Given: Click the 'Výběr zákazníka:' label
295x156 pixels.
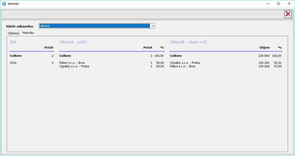Looking at the screenshot, I should [x=20, y=26].
